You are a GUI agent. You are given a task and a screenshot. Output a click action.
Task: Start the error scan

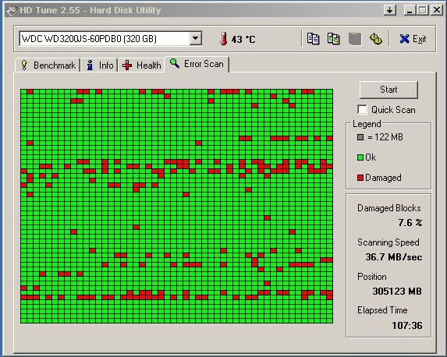click(x=388, y=90)
